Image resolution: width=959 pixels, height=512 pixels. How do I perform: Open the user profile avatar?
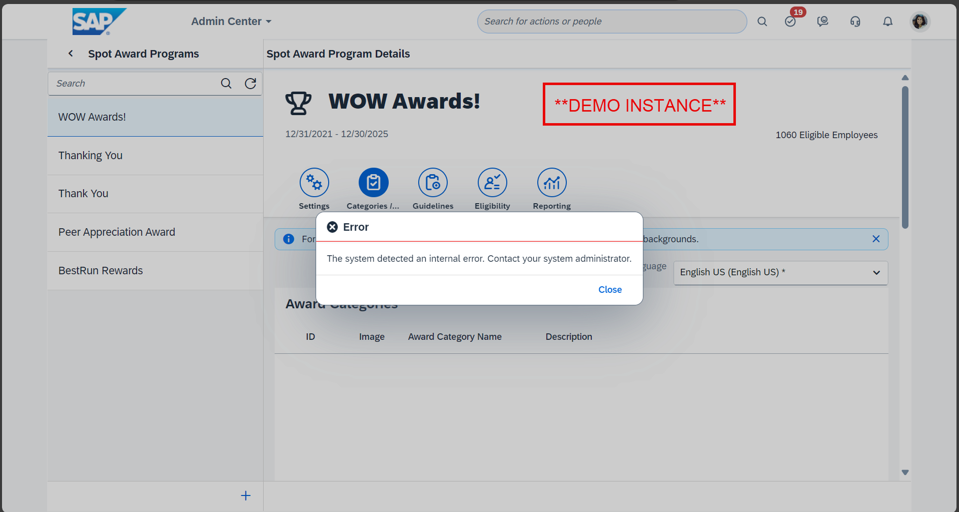pos(920,22)
